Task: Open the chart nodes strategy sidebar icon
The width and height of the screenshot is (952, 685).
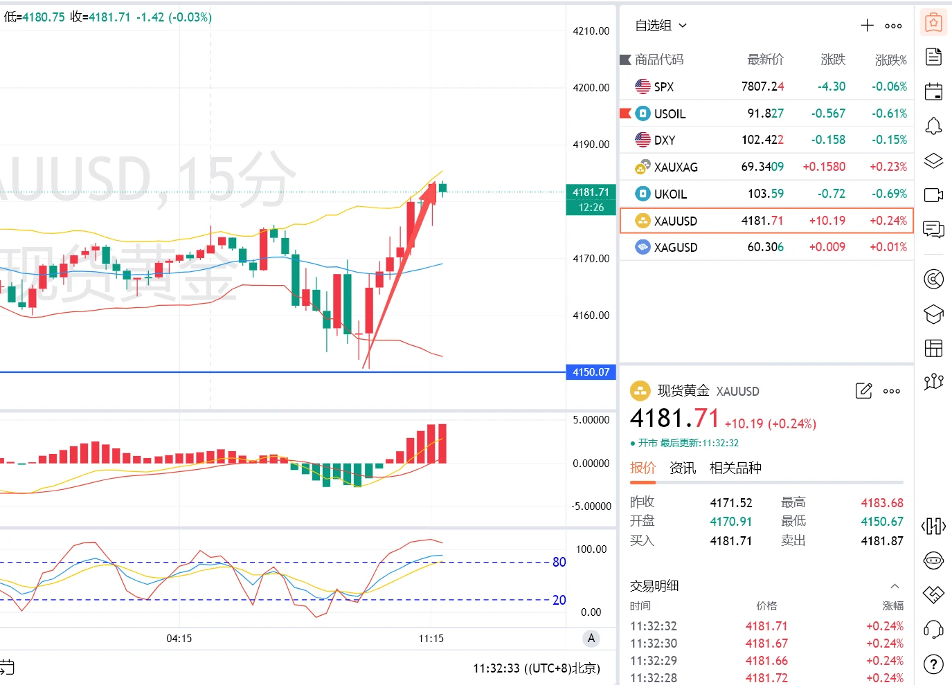Action: click(x=933, y=381)
